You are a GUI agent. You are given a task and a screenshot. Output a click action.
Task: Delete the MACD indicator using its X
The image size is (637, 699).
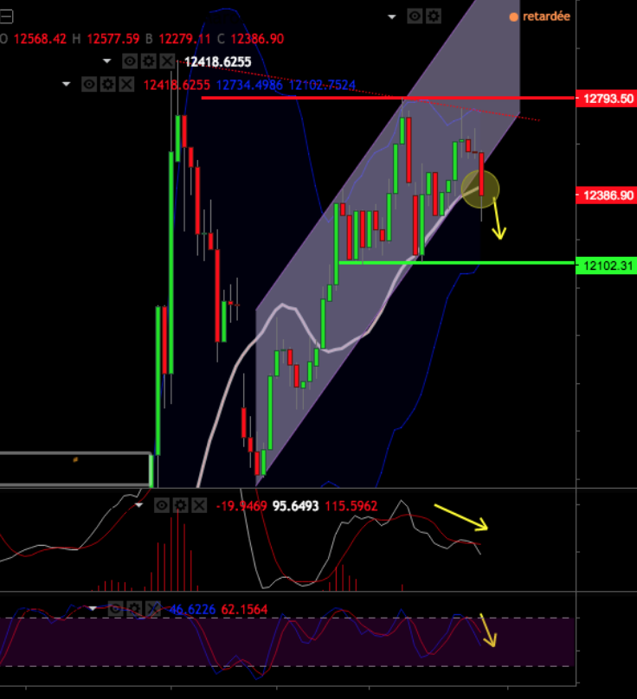pos(197,504)
